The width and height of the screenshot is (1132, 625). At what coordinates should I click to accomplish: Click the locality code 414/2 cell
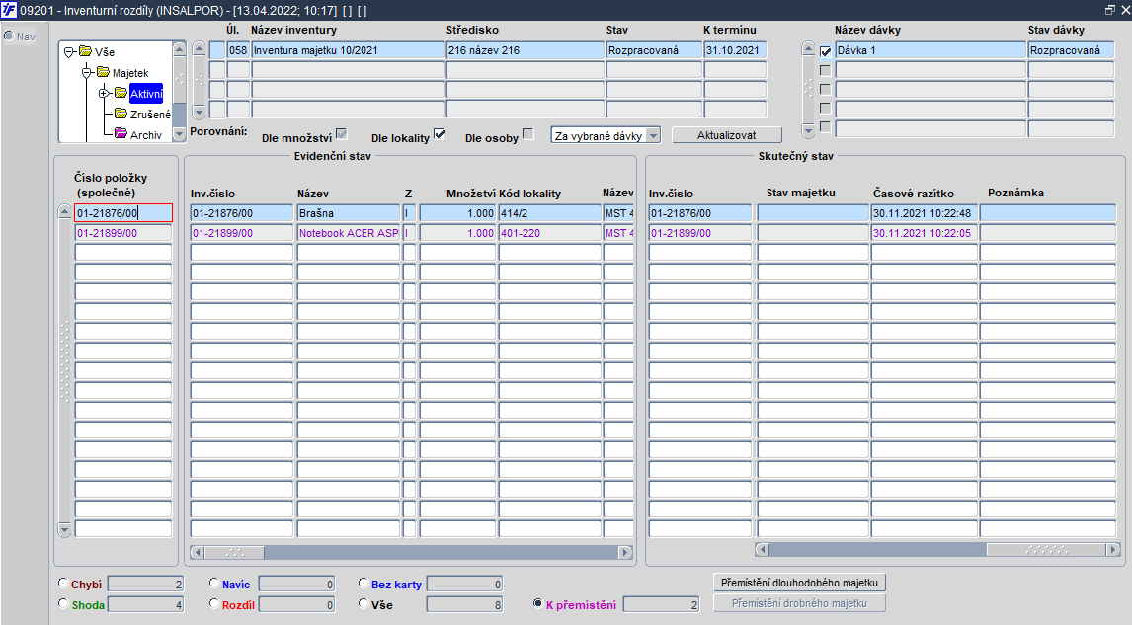(x=549, y=213)
